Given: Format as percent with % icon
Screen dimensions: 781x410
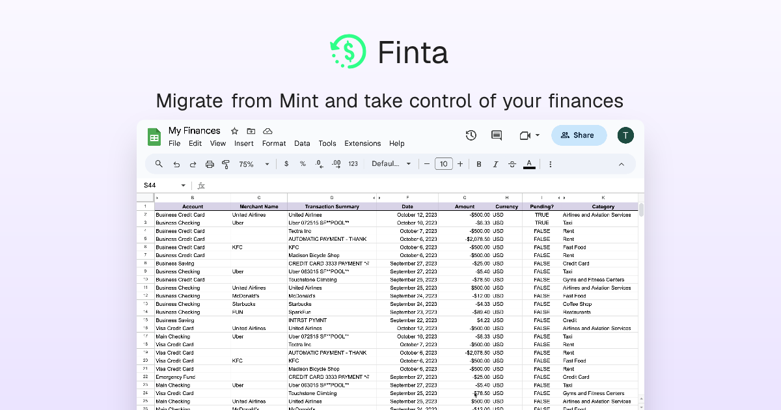Looking at the screenshot, I should 303,164.
